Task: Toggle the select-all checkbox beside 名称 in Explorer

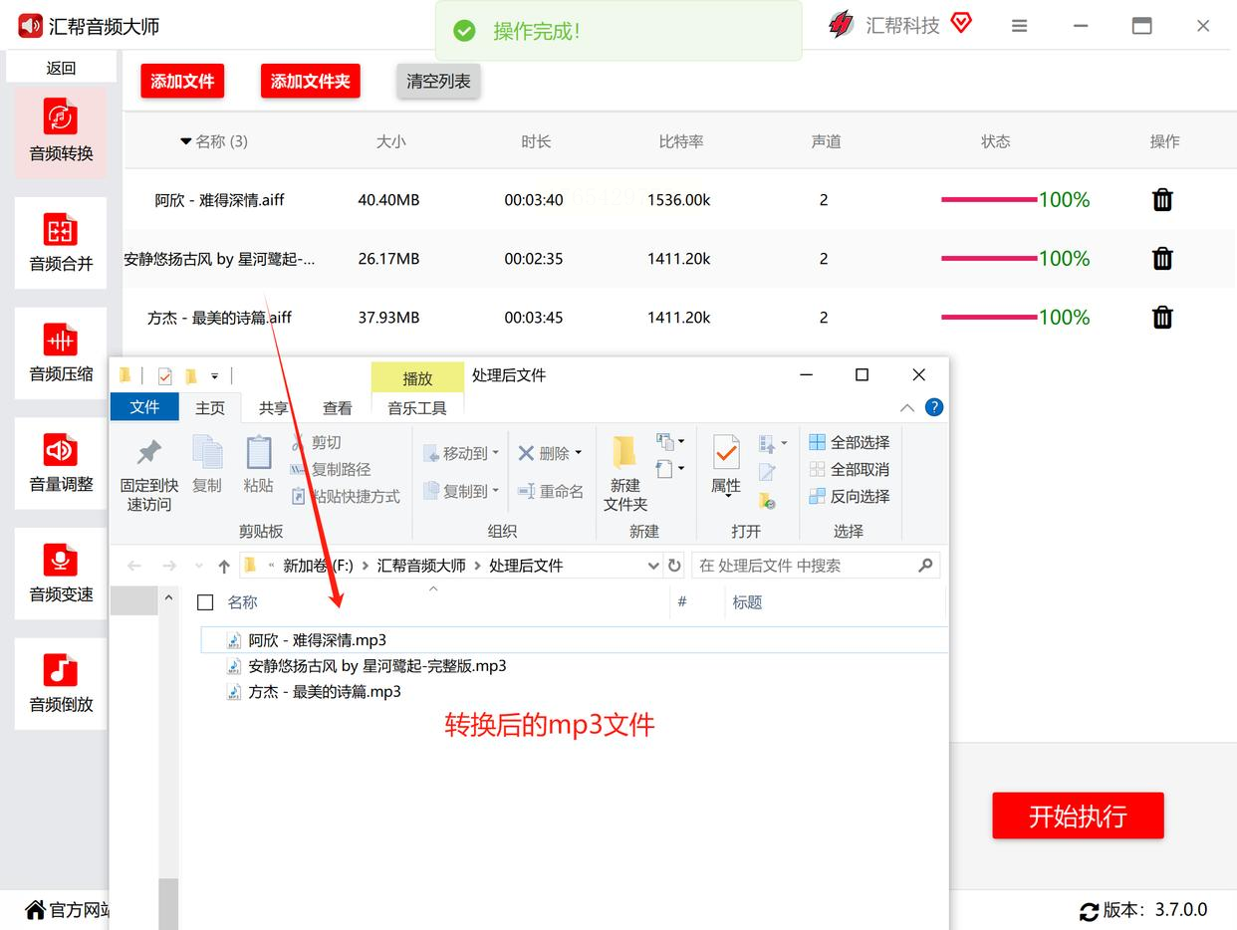Action: [205, 602]
